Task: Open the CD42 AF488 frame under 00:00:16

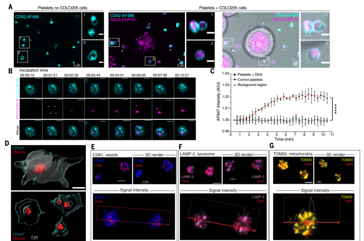Action: (31, 88)
